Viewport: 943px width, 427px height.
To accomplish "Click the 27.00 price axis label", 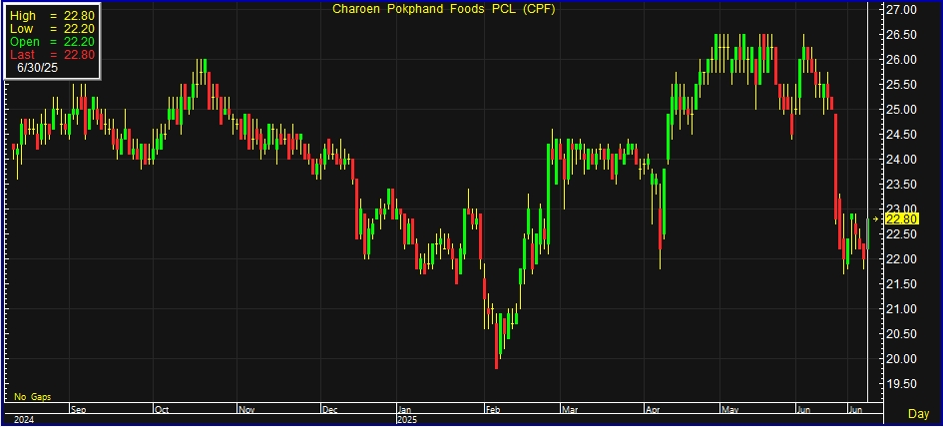I will click(901, 10).
